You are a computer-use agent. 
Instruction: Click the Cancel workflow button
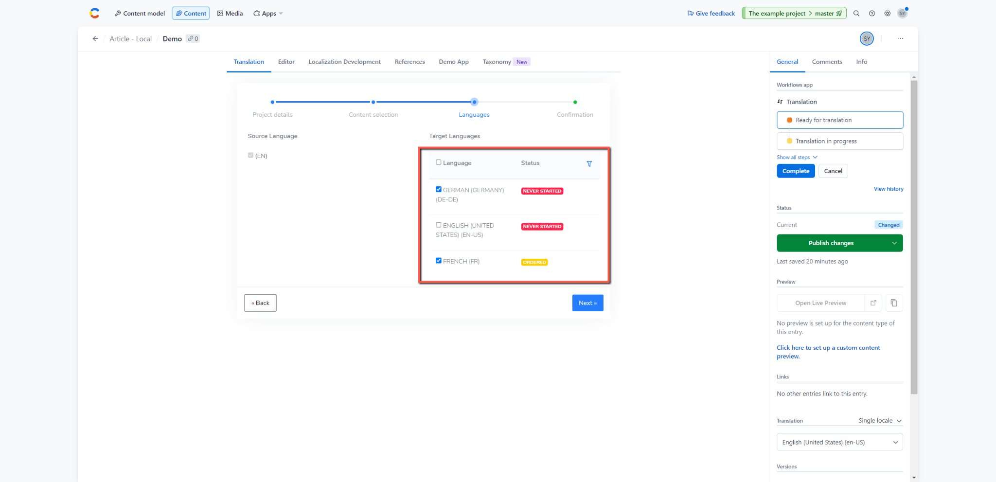coord(833,171)
